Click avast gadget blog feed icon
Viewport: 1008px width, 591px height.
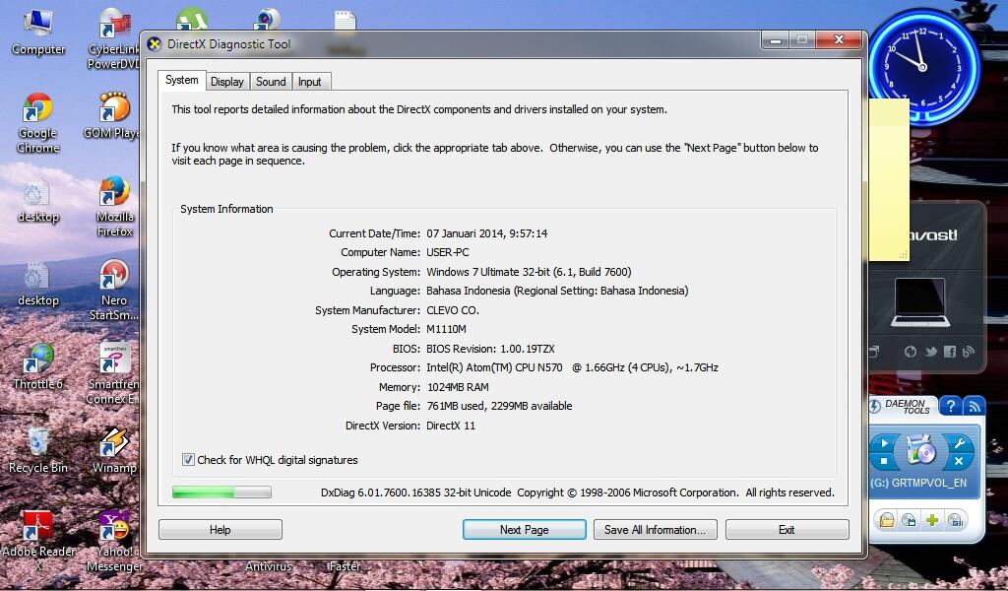(969, 352)
